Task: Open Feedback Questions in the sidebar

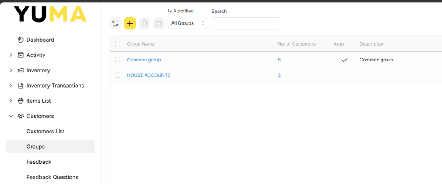Action: tap(52, 177)
